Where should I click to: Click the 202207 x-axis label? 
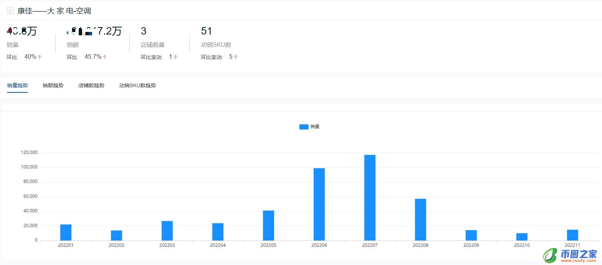pyautogui.click(x=370, y=245)
